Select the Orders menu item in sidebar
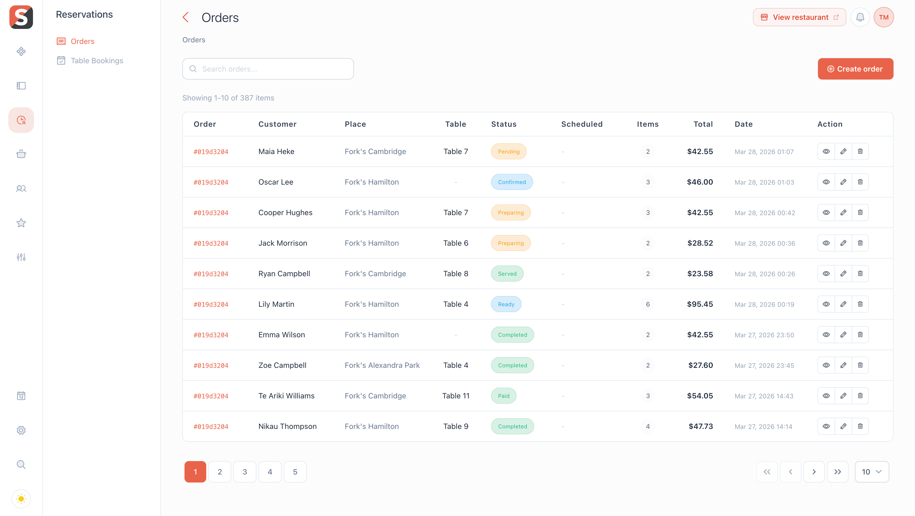 point(82,41)
